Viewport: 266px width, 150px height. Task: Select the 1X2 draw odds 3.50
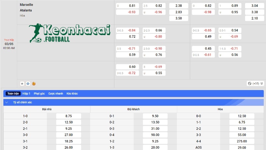coord(179,18)
